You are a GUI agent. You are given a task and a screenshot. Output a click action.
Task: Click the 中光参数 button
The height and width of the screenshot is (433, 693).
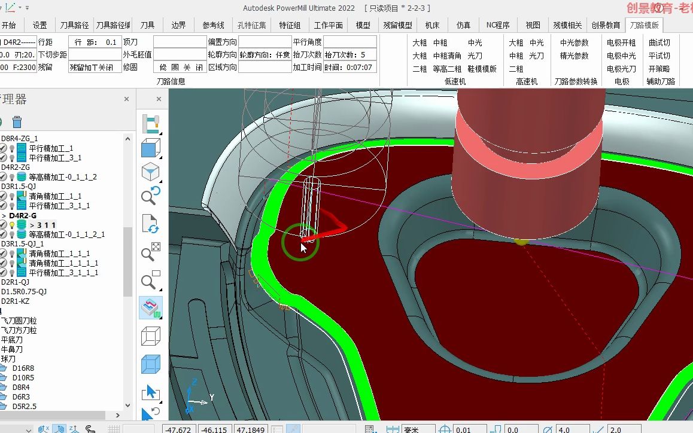point(574,42)
